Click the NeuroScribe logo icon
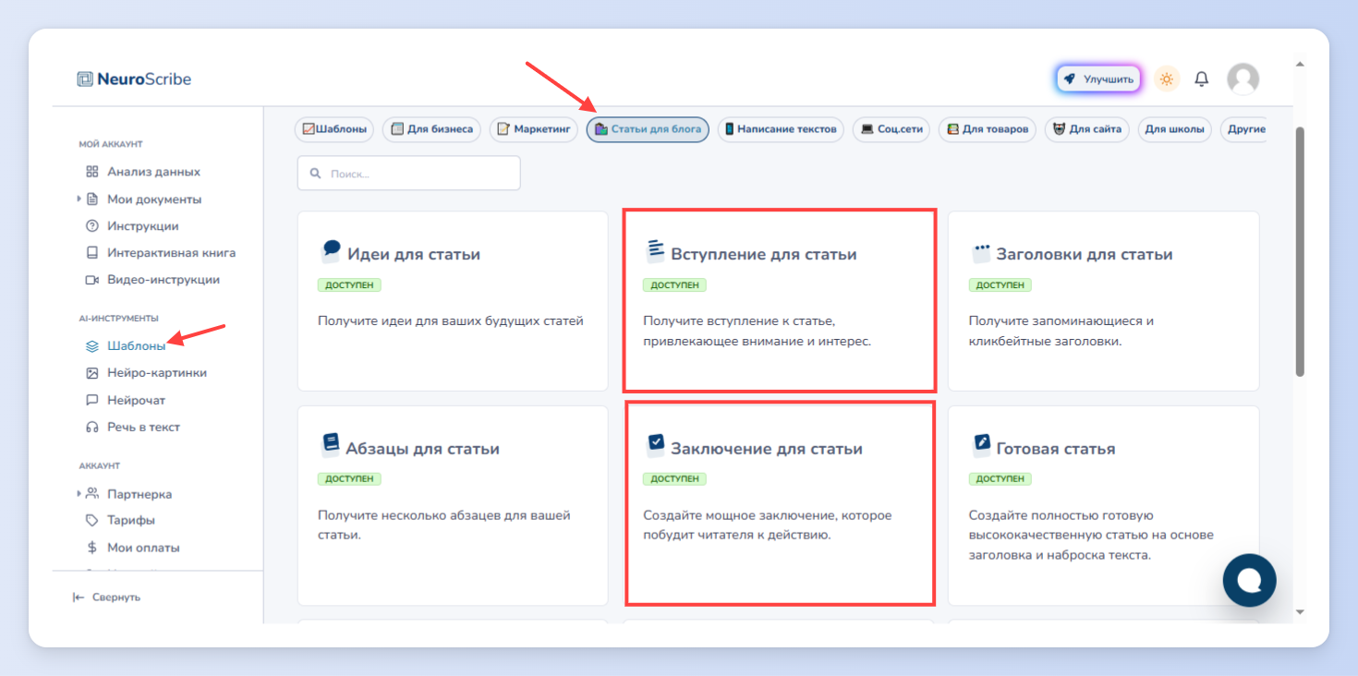Image resolution: width=1358 pixels, height=676 pixels. point(85,79)
